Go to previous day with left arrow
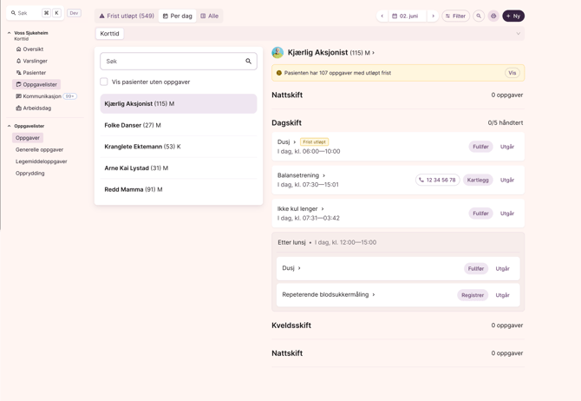Viewport: 581px width, 401px height. click(x=382, y=16)
